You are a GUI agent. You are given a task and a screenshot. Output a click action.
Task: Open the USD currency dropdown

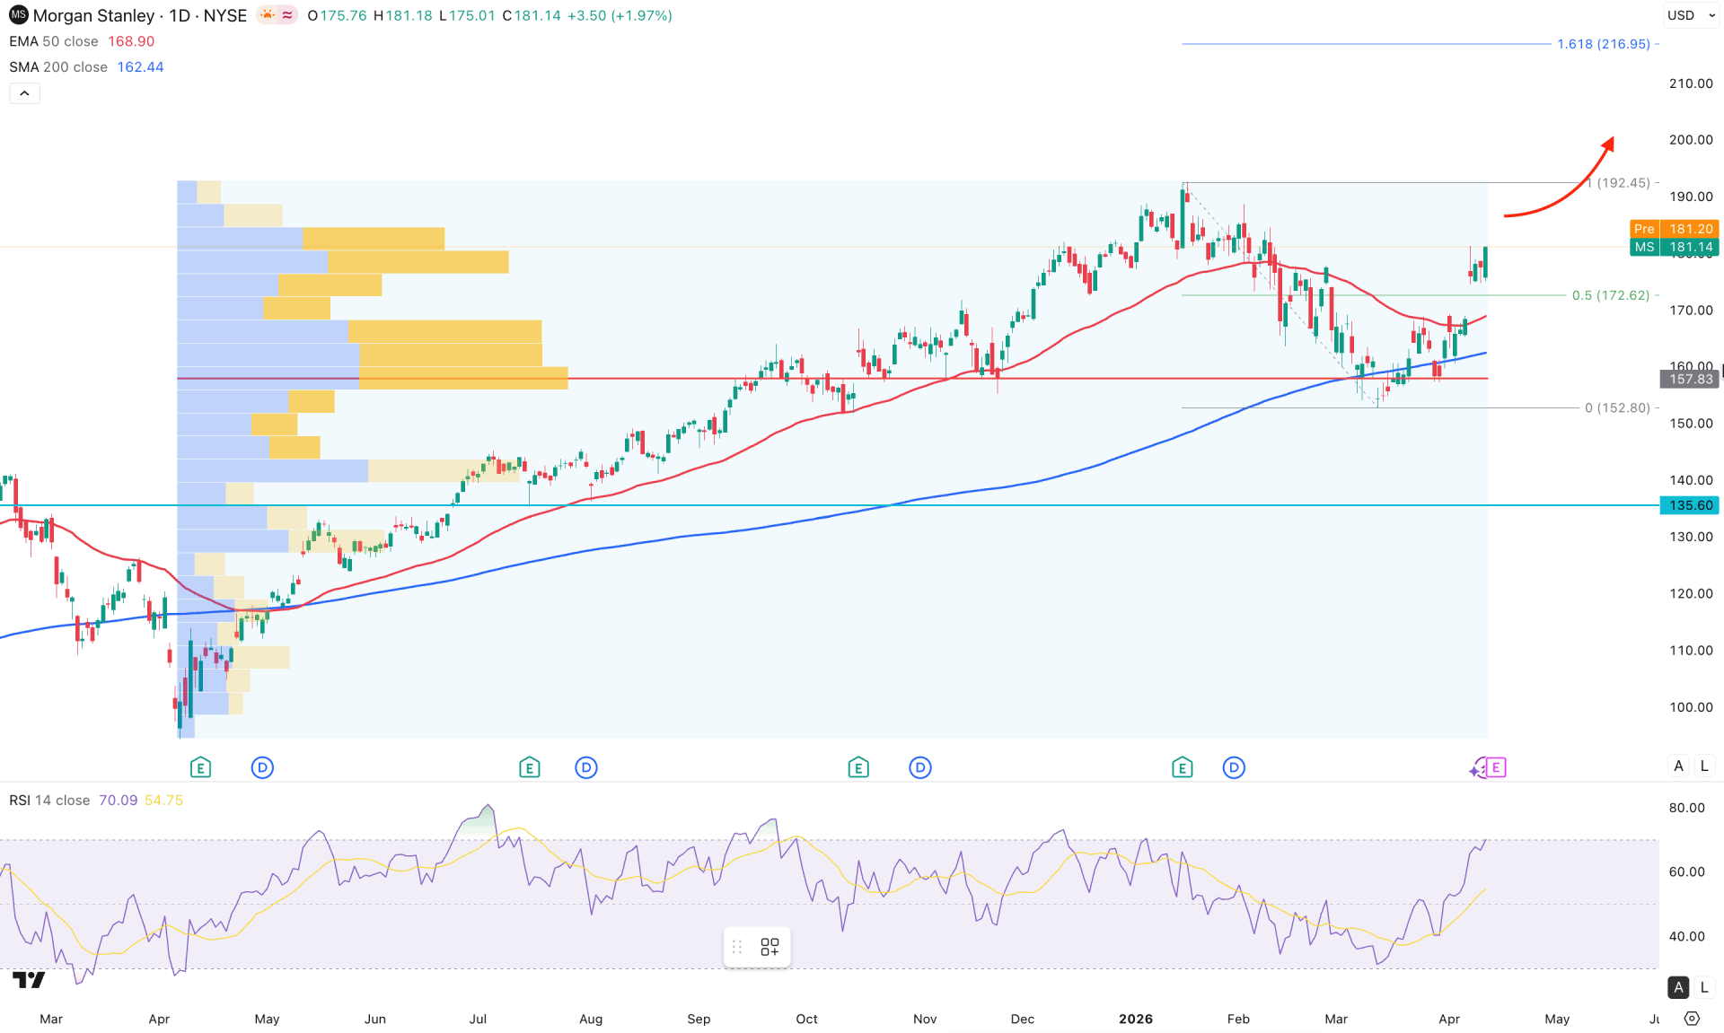click(1692, 15)
